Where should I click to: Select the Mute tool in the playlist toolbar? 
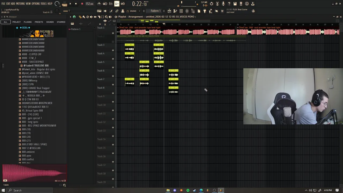pos(91,17)
